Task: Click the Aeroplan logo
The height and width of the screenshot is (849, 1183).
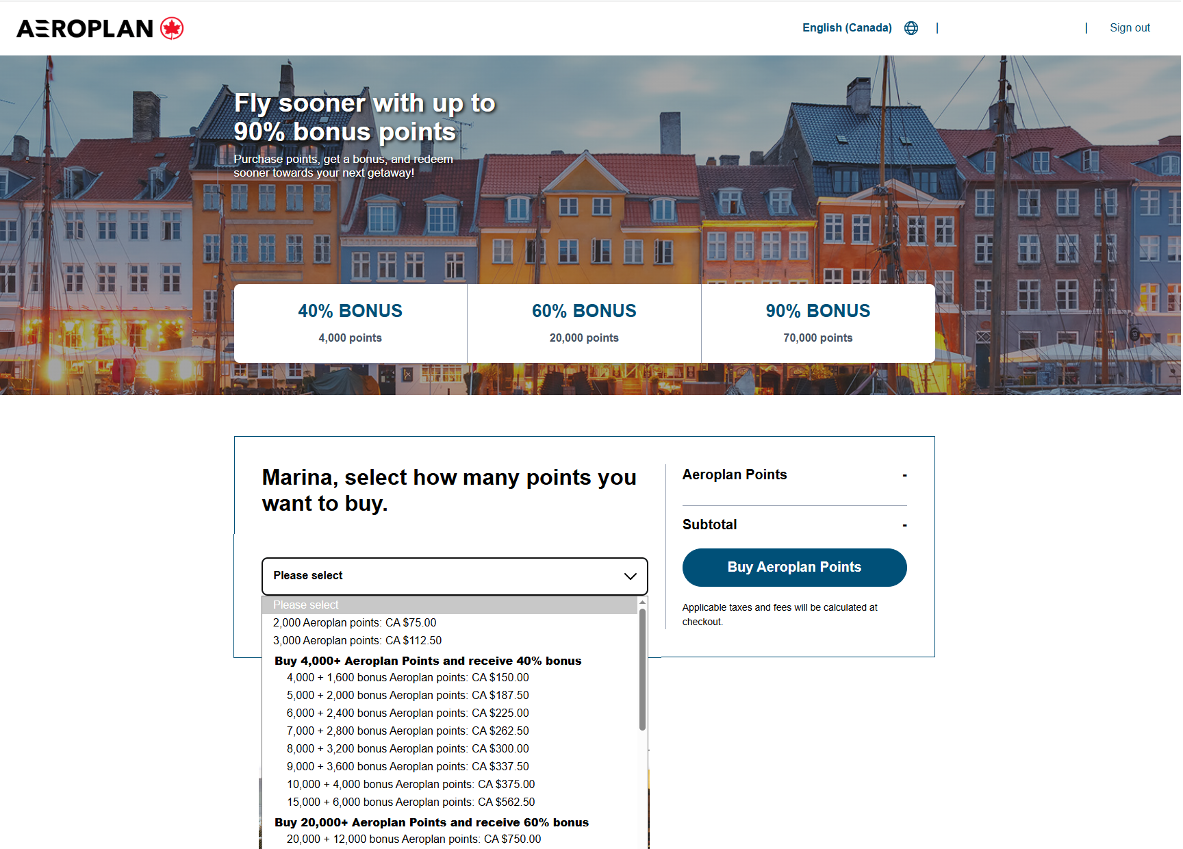Action: [86, 28]
